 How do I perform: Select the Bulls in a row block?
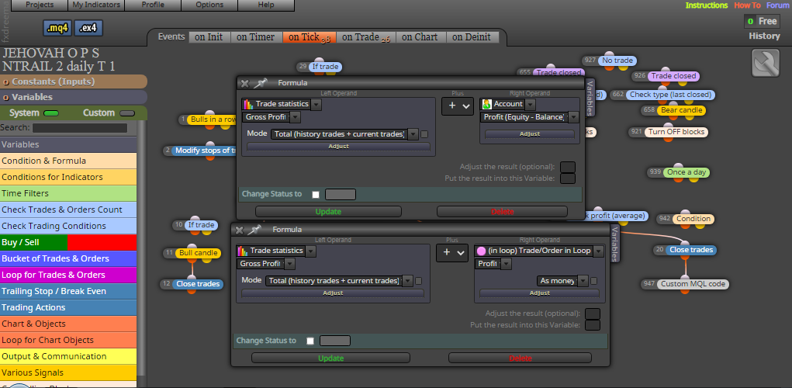point(212,120)
